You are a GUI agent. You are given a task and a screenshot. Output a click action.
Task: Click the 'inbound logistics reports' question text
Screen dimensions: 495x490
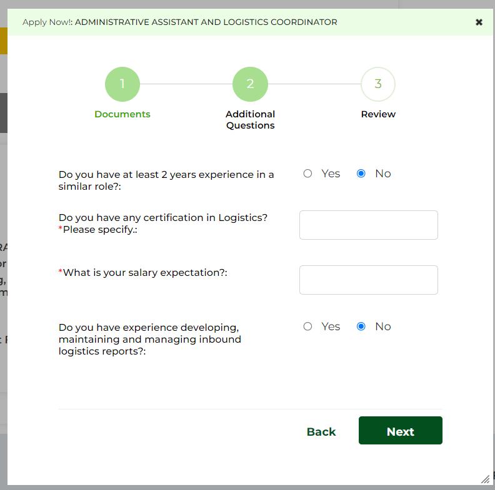(x=149, y=340)
